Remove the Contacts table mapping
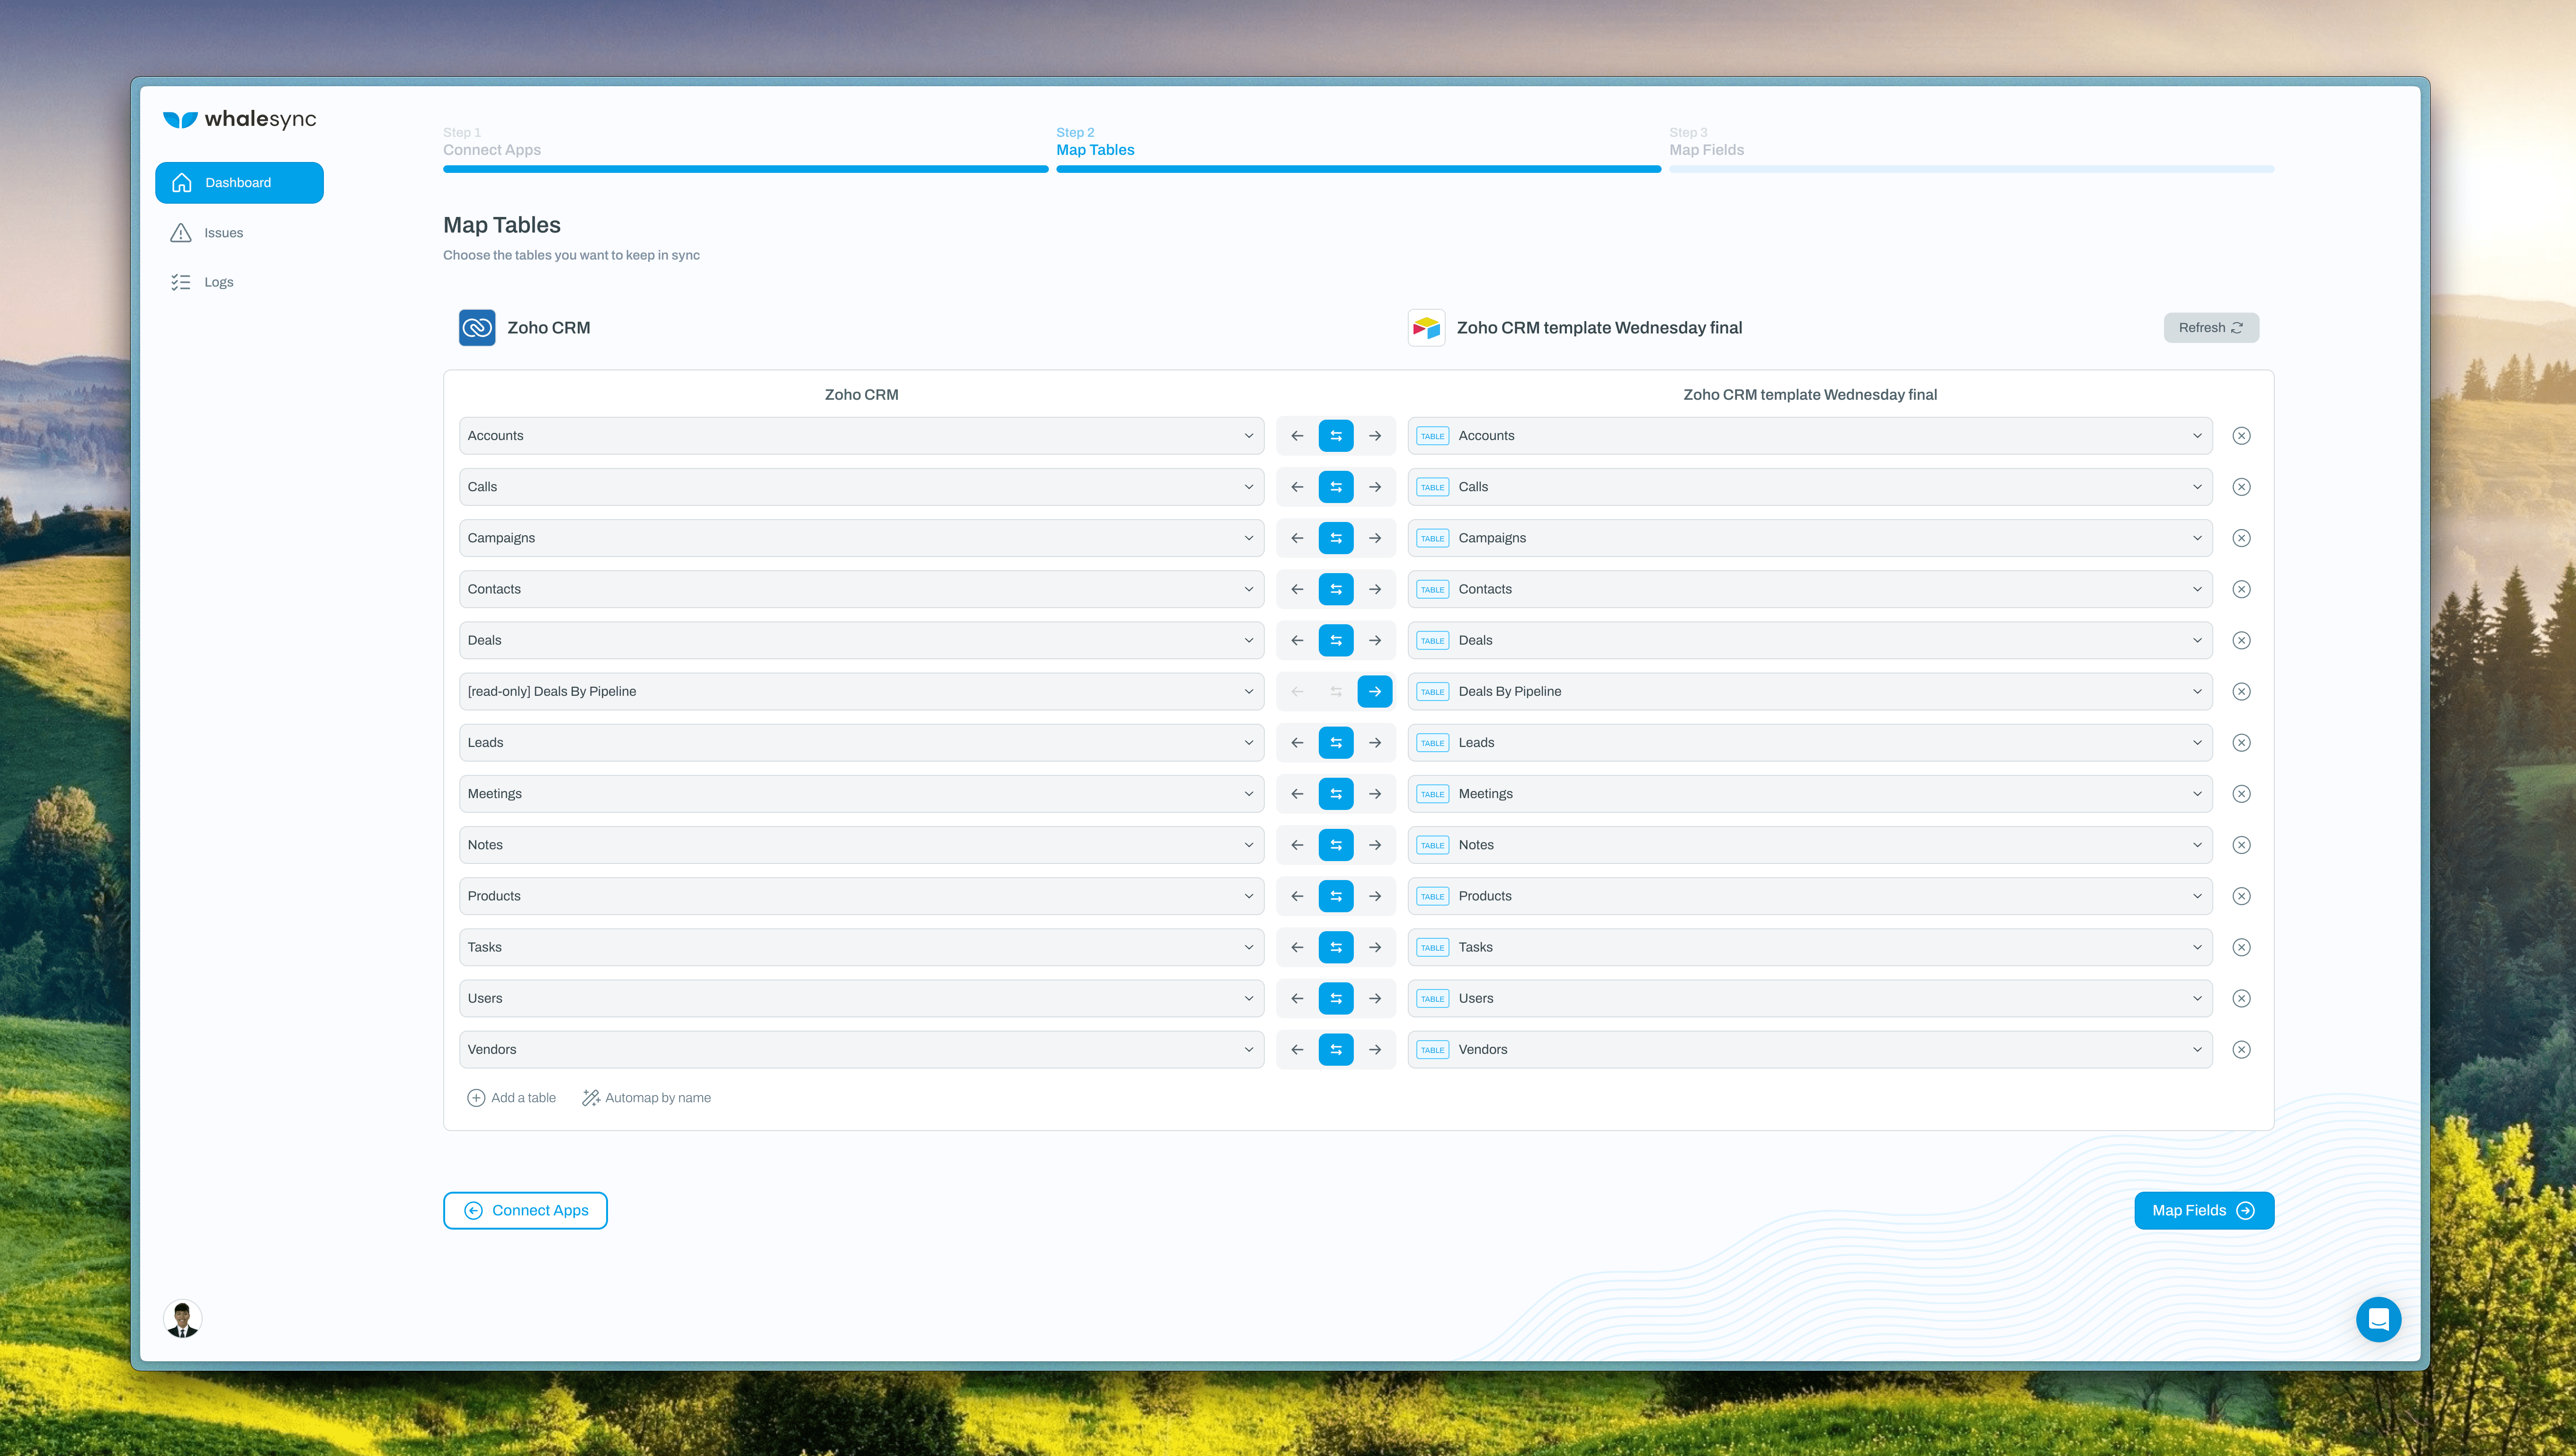The width and height of the screenshot is (2576, 1456). pyautogui.click(x=2241, y=589)
